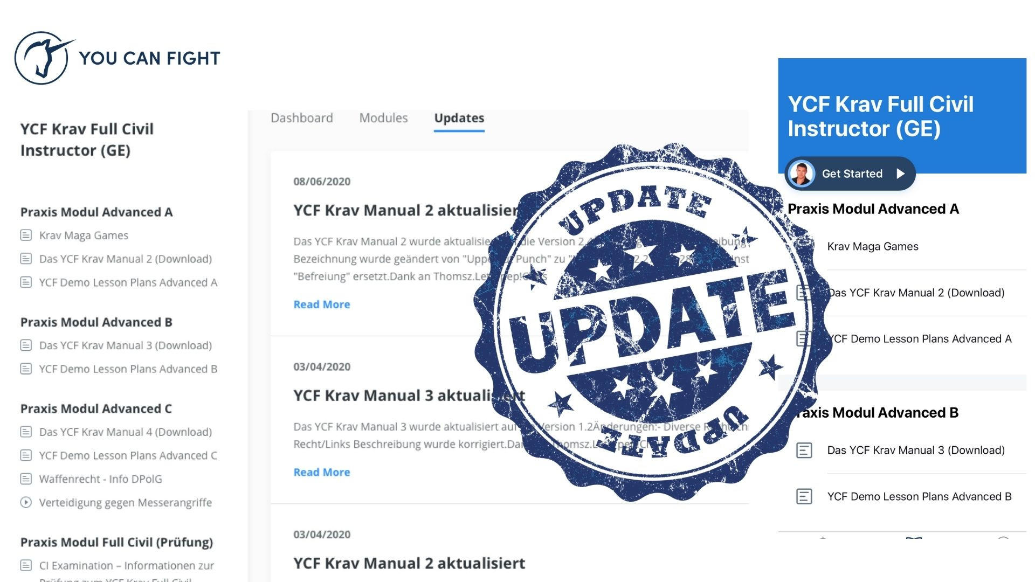Open CI Examination information item
Screen dimensions: 1035x582
coord(126,571)
